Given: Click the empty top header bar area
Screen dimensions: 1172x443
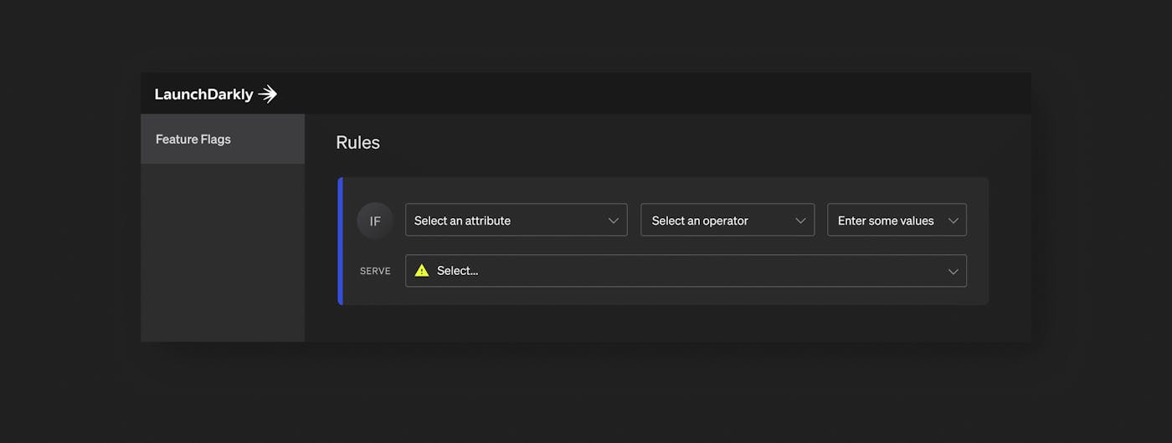Looking at the screenshot, I should [653, 94].
